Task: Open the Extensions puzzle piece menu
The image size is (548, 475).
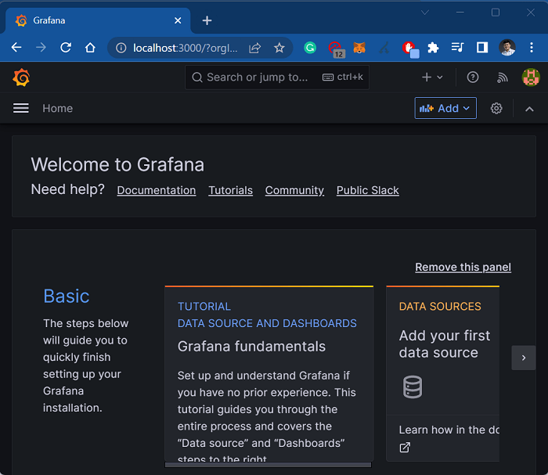Action: pyautogui.click(x=433, y=48)
